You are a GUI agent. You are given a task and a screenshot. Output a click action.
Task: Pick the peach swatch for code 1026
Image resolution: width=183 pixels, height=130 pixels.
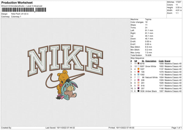click(x=138, y=83)
